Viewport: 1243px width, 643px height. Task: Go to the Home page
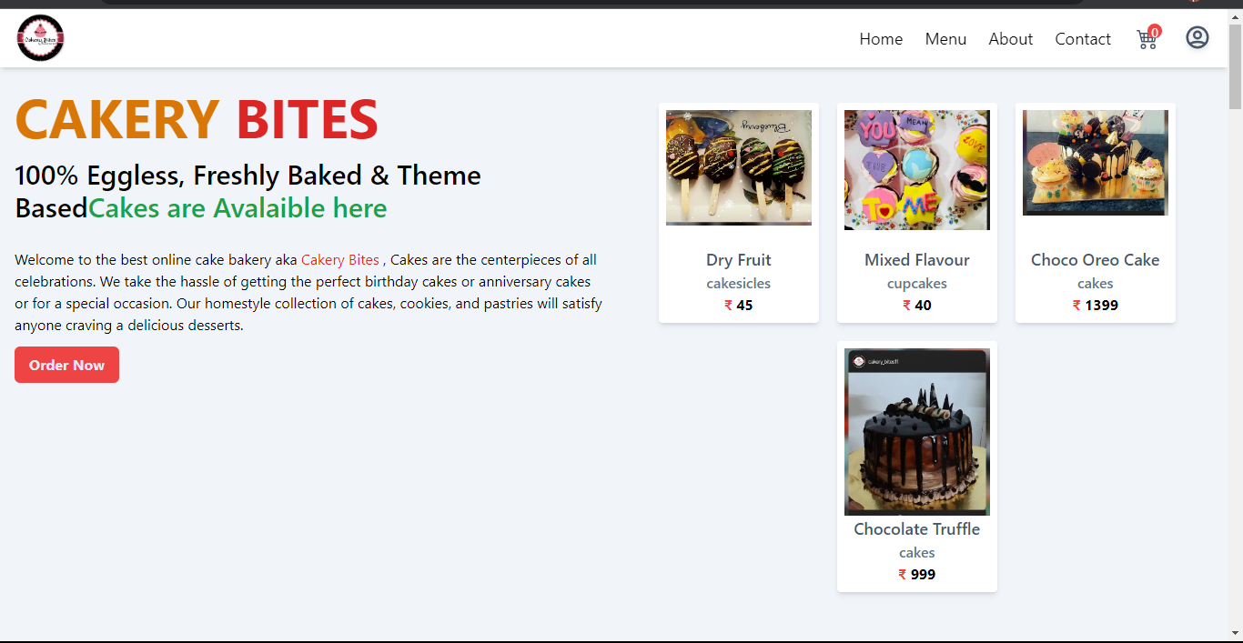click(x=881, y=39)
